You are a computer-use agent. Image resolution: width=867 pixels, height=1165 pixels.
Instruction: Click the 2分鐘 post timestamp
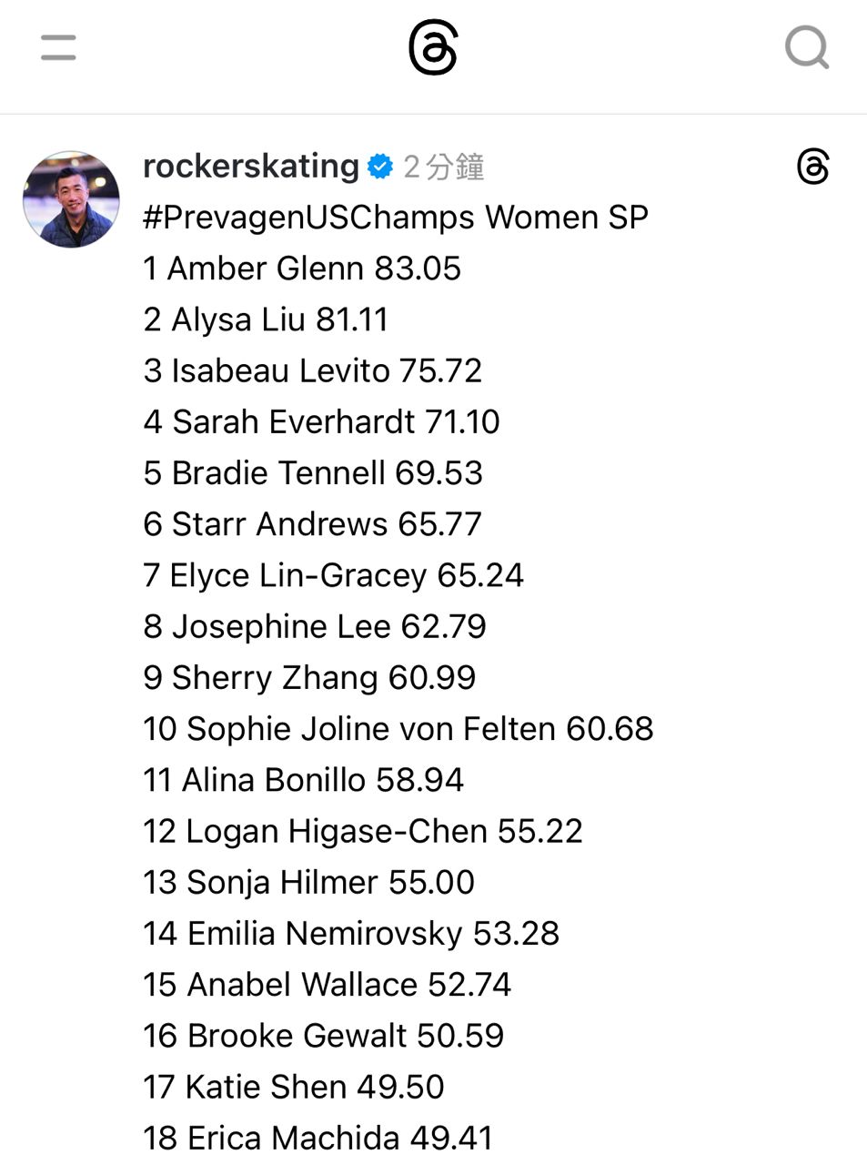[443, 167]
